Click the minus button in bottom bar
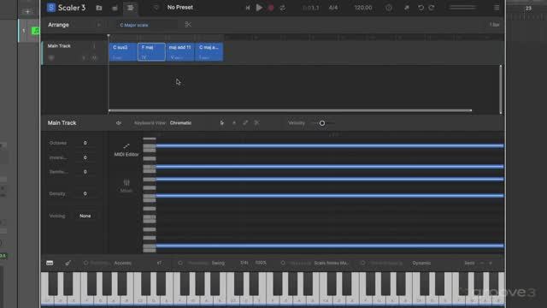 pyautogui.click(x=482, y=263)
